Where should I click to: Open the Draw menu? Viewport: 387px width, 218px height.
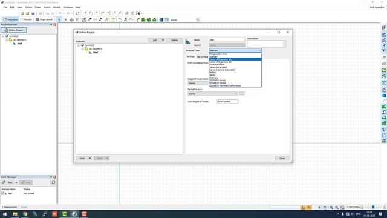[x=37, y=7]
